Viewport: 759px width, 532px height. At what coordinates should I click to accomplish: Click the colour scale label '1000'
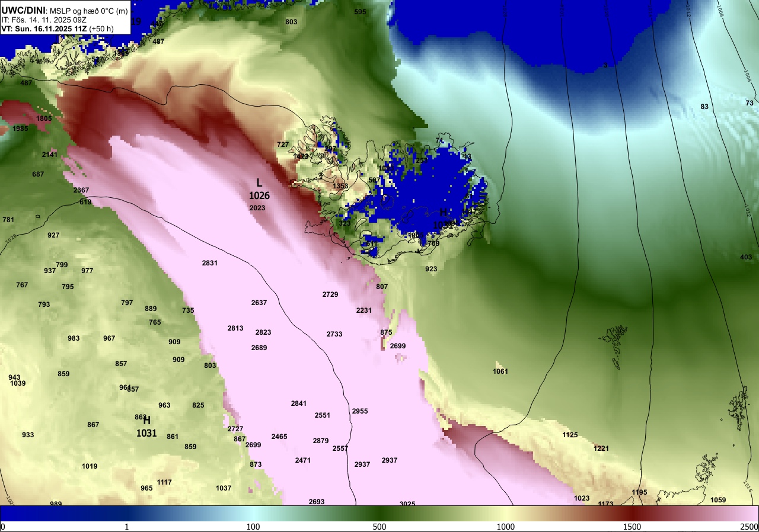tap(505, 527)
